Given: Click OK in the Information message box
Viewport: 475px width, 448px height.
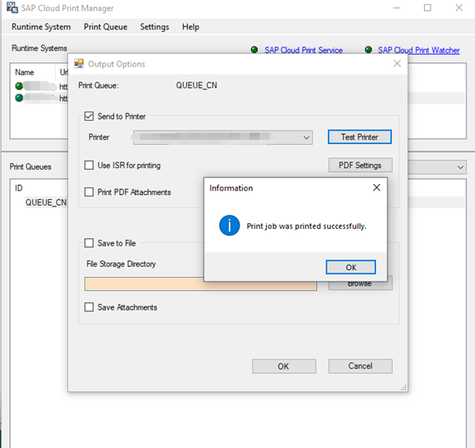Looking at the screenshot, I should click(x=351, y=267).
